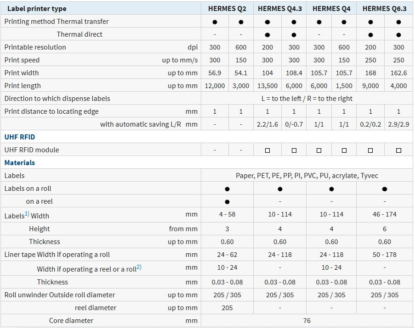The image size is (415, 328).
Task: Click Labels on a roll dot under HERMES Q6.3
Action: [384, 189]
